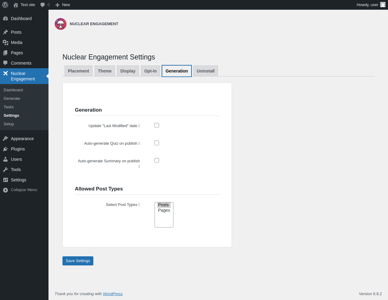Follow the WordPress link in the footer
This screenshot has height=300, width=388.
click(113, 294)
